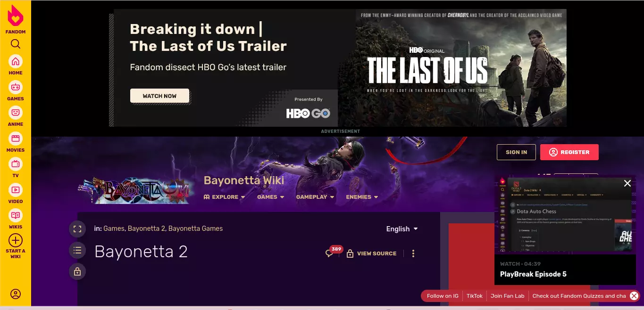Viewport: 644px width, 310px height.
Task: Click View Source link
Action: (371, 253)
